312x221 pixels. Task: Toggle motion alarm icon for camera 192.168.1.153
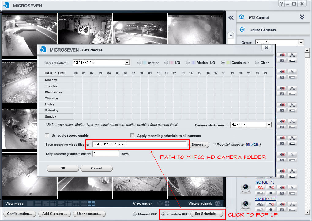(x=260, y=204)
